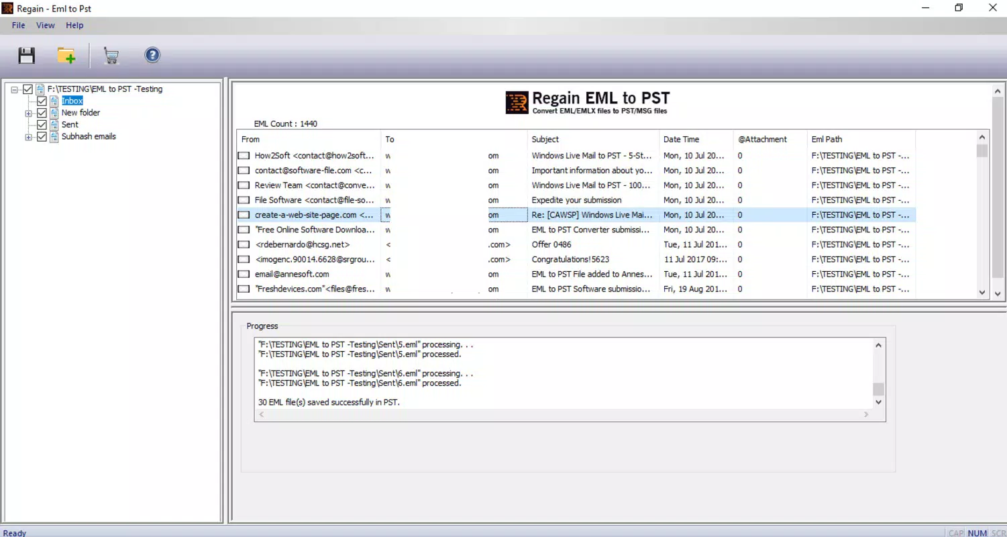
Task: Open the Help question mark icon
Action: [152, 55]
